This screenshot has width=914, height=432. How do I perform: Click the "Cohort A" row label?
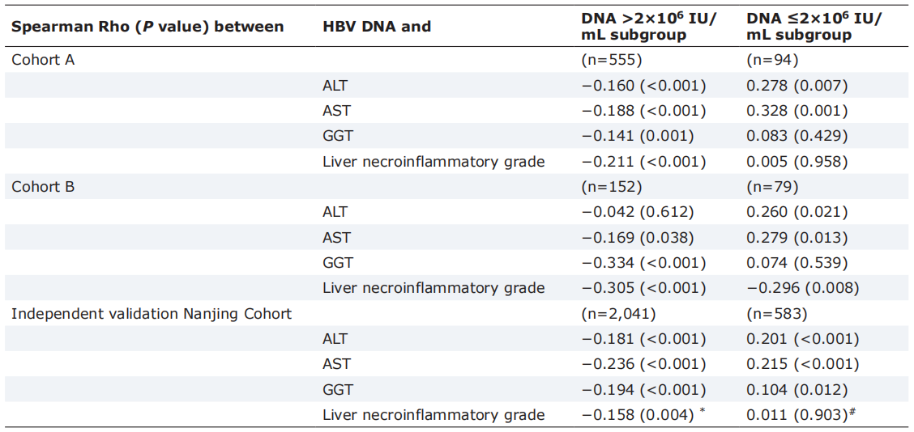(43, 60)
